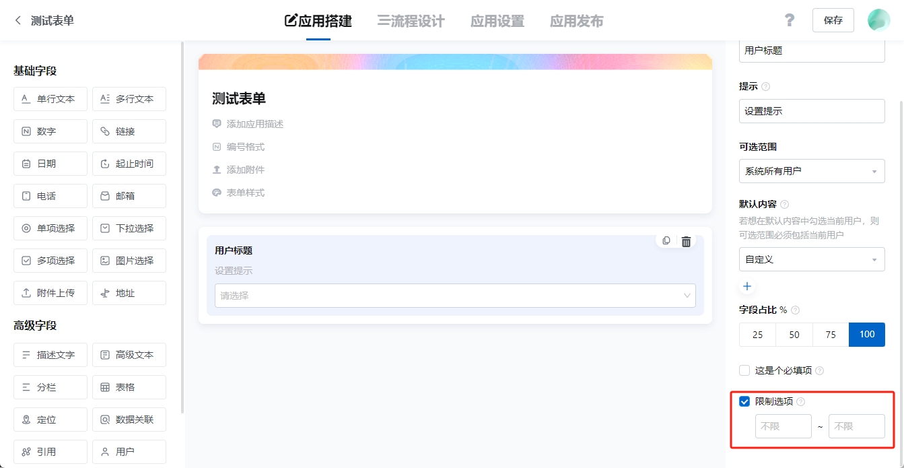Add a 表格 table field
This screenshot has width=904, height=468.
coord(129,387)
